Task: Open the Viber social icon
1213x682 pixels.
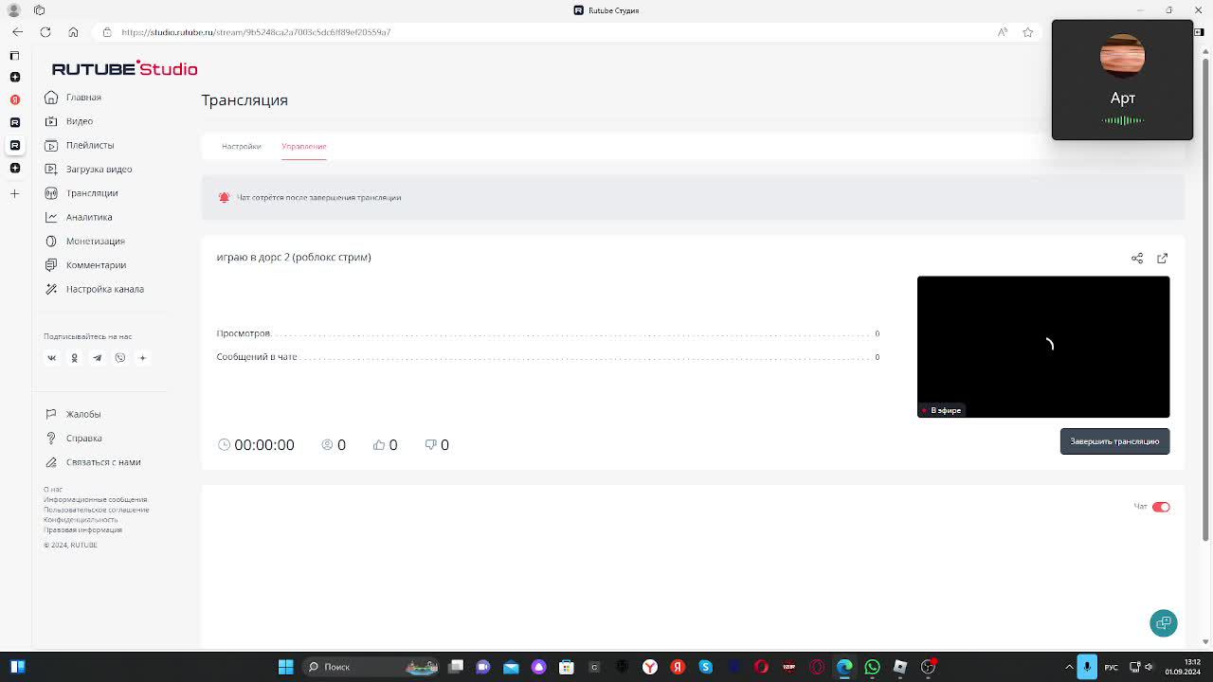Action: point(119,358)
